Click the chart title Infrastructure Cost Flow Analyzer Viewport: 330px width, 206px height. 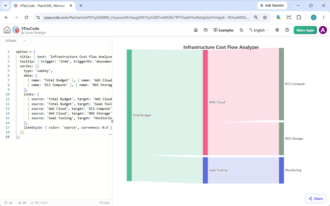(x=221, y=47)
